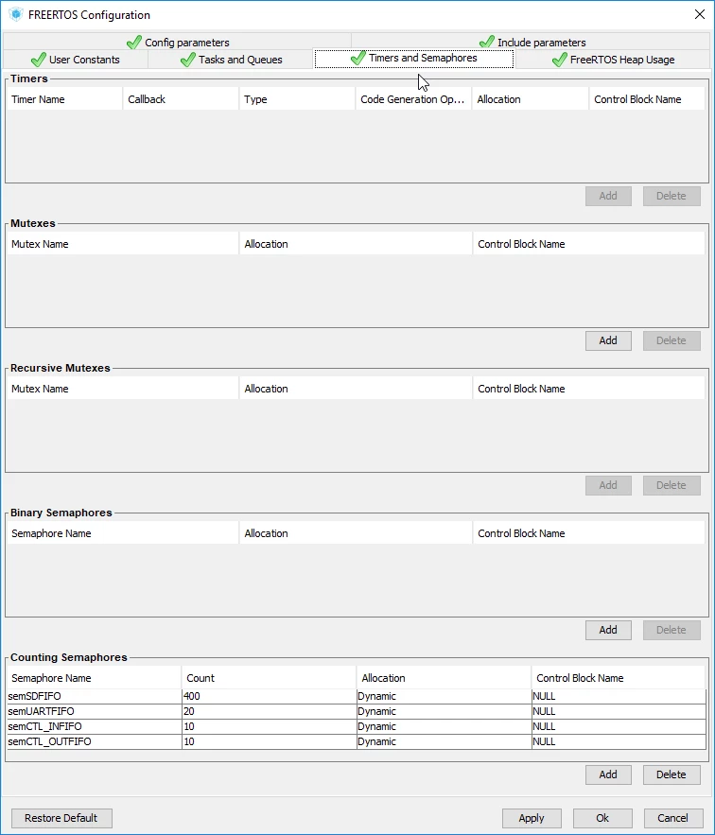Image resolution: width=715 pixels, height=835 pixels.
Task: Add a counting semaphore
Action: pos(608,774)
